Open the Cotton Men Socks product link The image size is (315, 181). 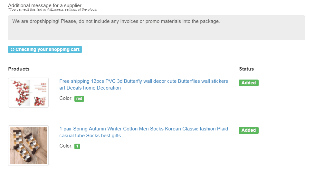pos(144,132)
